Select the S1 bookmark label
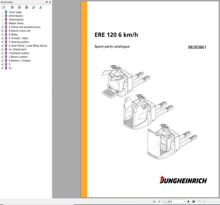Image resolution: width=220 pixels, height=205 pixels. (x=10, y=68)
